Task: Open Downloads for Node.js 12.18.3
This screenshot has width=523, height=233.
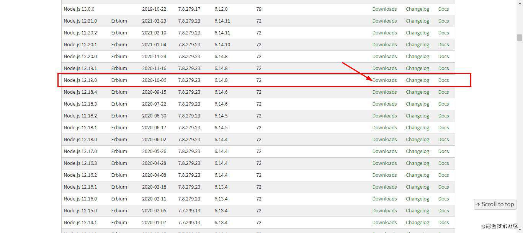Action: pyautogui.click(x=384, y=104)
